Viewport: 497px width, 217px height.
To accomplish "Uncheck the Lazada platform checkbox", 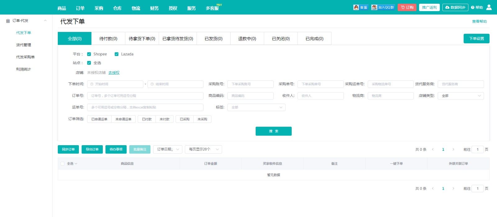I will pos(116,54).
